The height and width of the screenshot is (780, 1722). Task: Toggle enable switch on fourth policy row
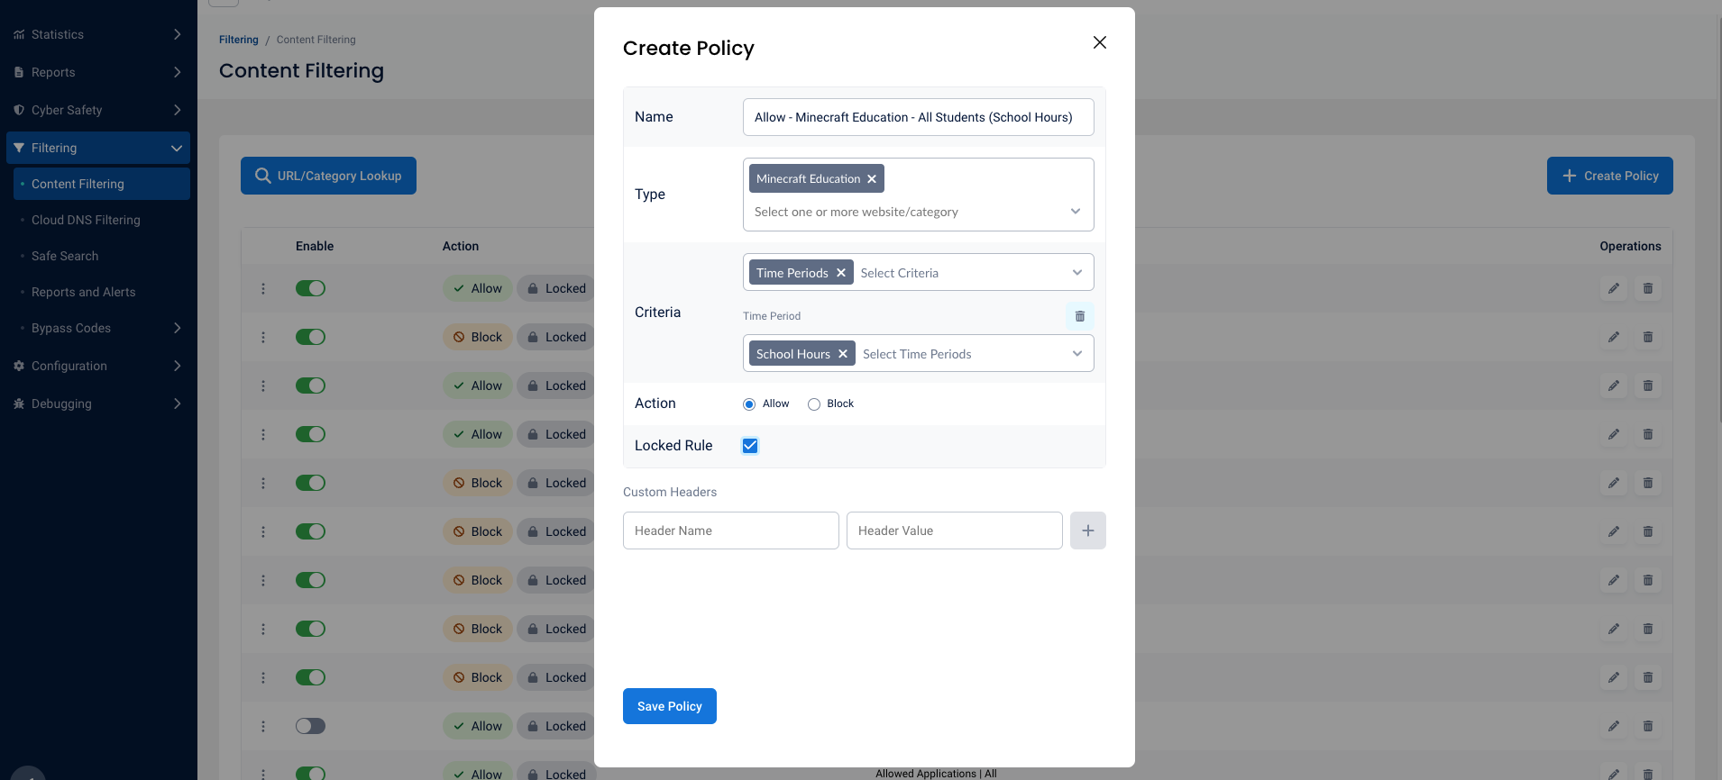(x=311, y=434)
